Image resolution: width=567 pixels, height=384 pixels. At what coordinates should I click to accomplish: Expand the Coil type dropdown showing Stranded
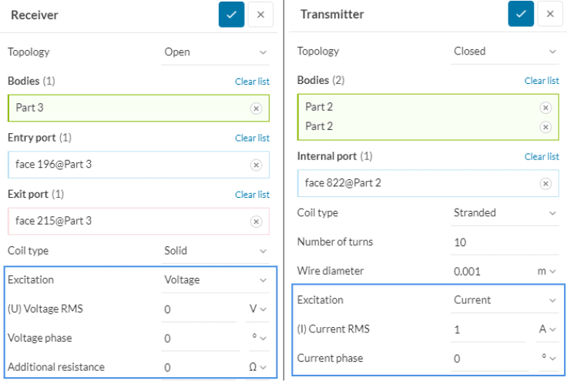pyautogui.click(x=505, y=213)
